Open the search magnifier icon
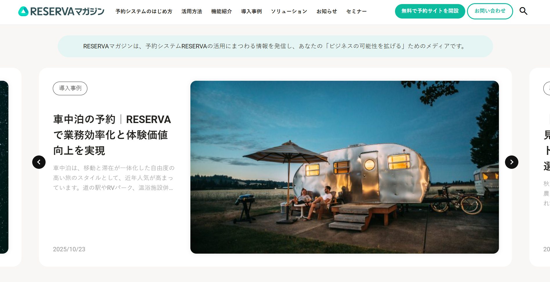The height and width of the screenshot is (282, 550). click(523, 11)
